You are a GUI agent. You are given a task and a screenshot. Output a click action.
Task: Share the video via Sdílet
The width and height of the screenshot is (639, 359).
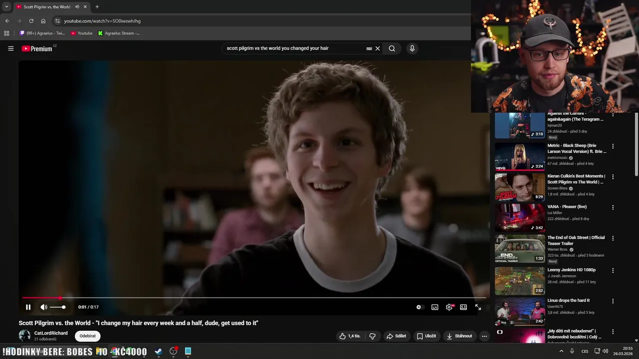coord(396,336)
